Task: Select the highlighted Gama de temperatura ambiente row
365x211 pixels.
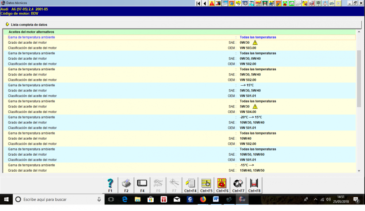Action: point(181,37)
